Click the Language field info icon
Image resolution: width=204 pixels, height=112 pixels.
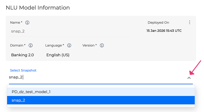[69, 45]
